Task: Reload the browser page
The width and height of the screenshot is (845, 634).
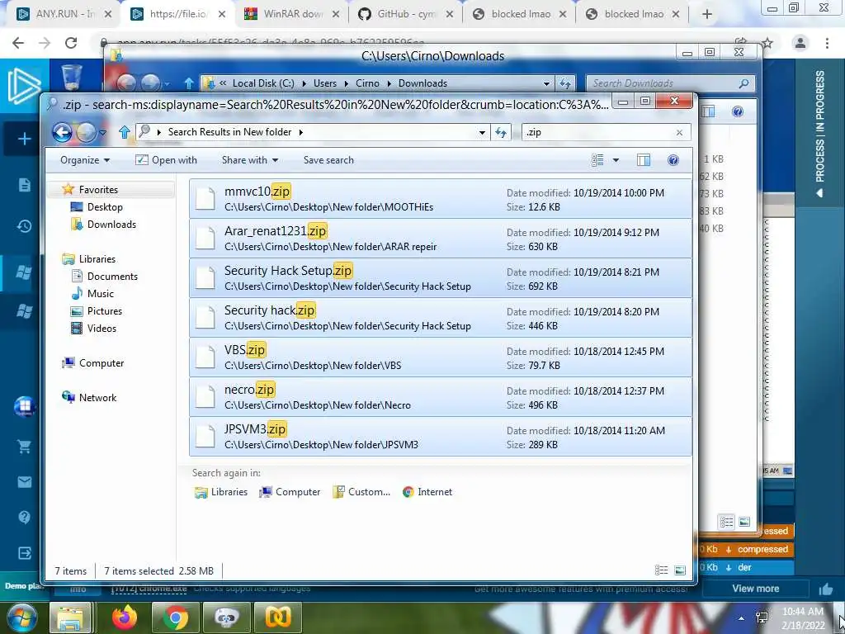Action: click(71, 43)
